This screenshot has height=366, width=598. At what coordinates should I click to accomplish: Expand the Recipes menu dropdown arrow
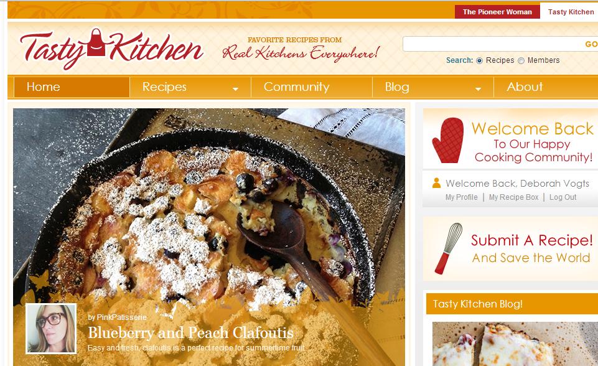click(235, 88)
